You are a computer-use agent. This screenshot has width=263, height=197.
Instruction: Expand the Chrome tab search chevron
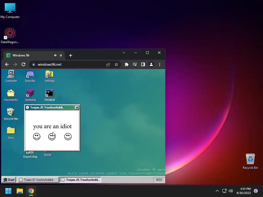pyautogui.click(x=124, y=53)
